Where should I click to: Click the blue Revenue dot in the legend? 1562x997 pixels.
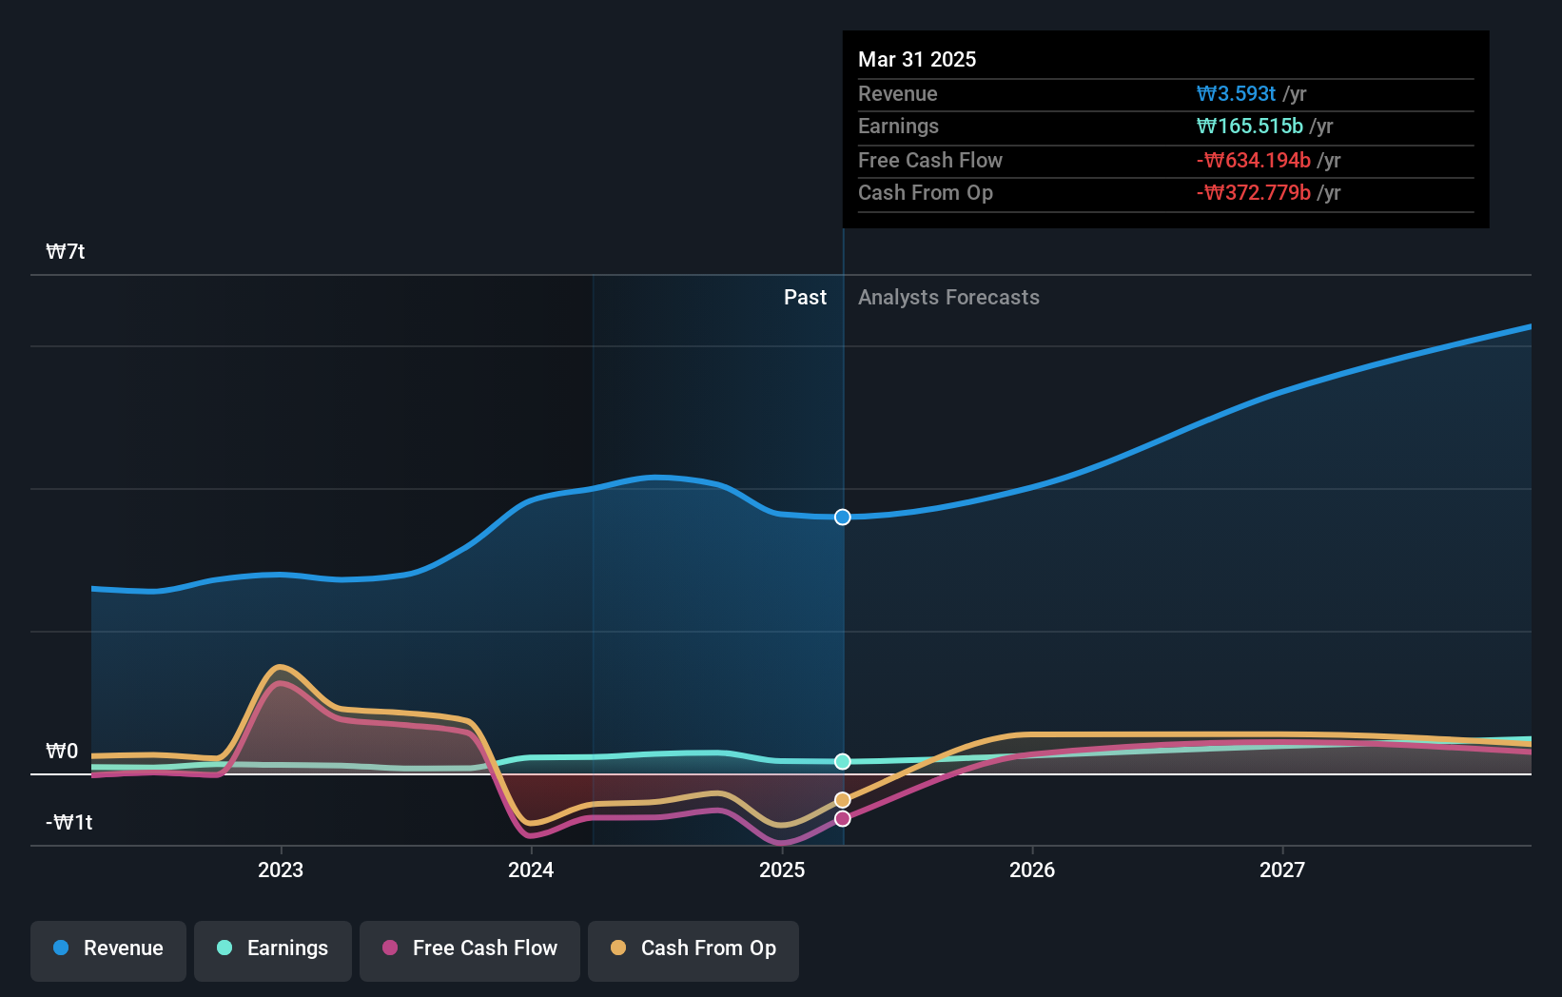coord(59,948)
